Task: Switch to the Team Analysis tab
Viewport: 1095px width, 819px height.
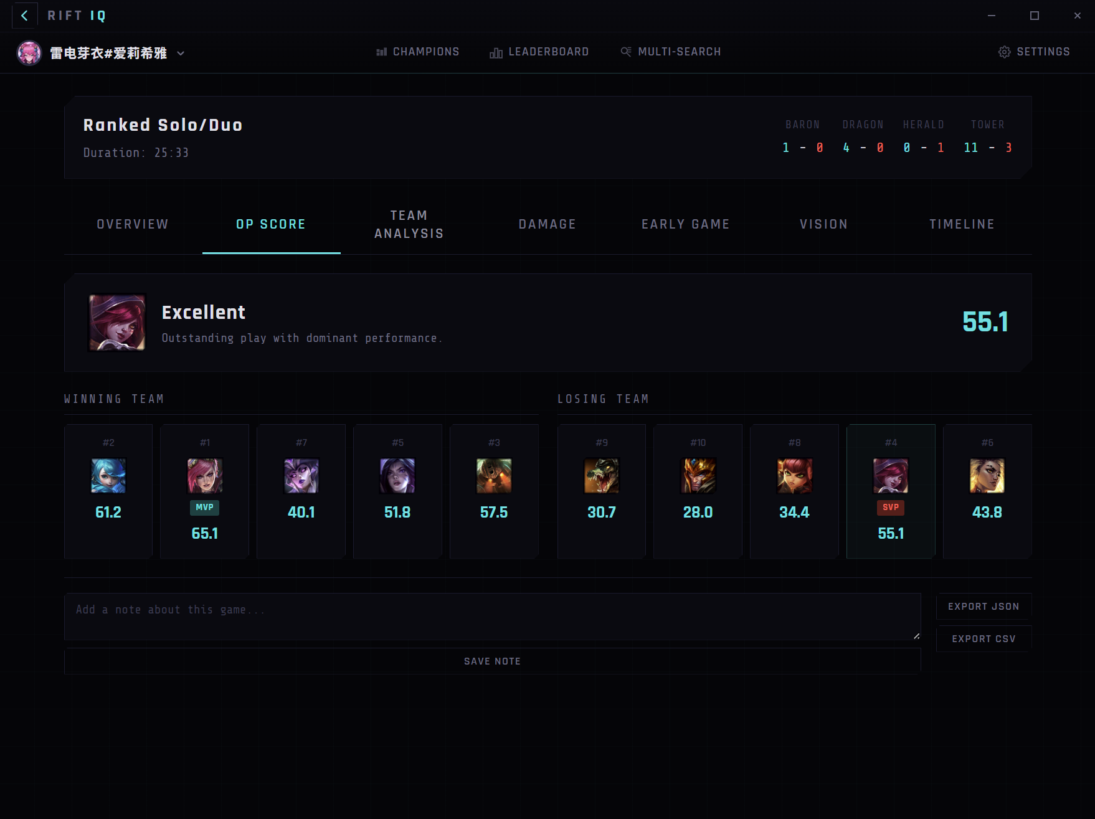Action: coord(409,224)
